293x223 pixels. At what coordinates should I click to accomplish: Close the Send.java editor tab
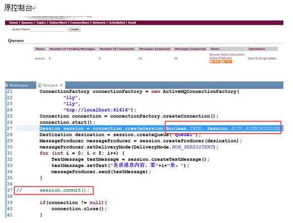(61, 85)
